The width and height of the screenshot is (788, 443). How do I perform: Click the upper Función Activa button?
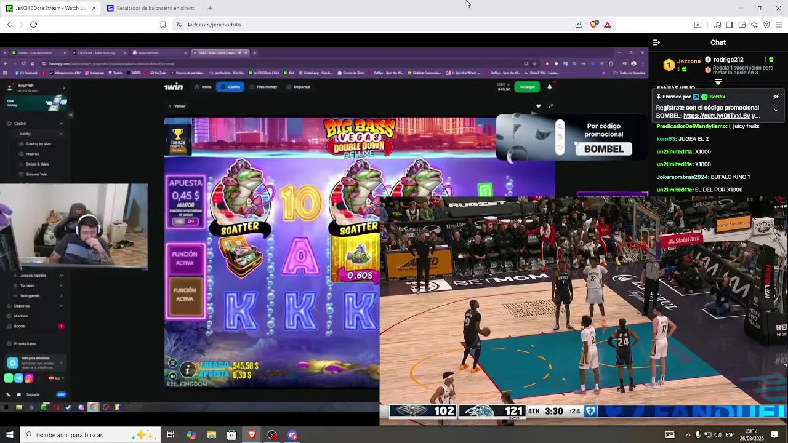pyautogui.click(x=185, y=258)
